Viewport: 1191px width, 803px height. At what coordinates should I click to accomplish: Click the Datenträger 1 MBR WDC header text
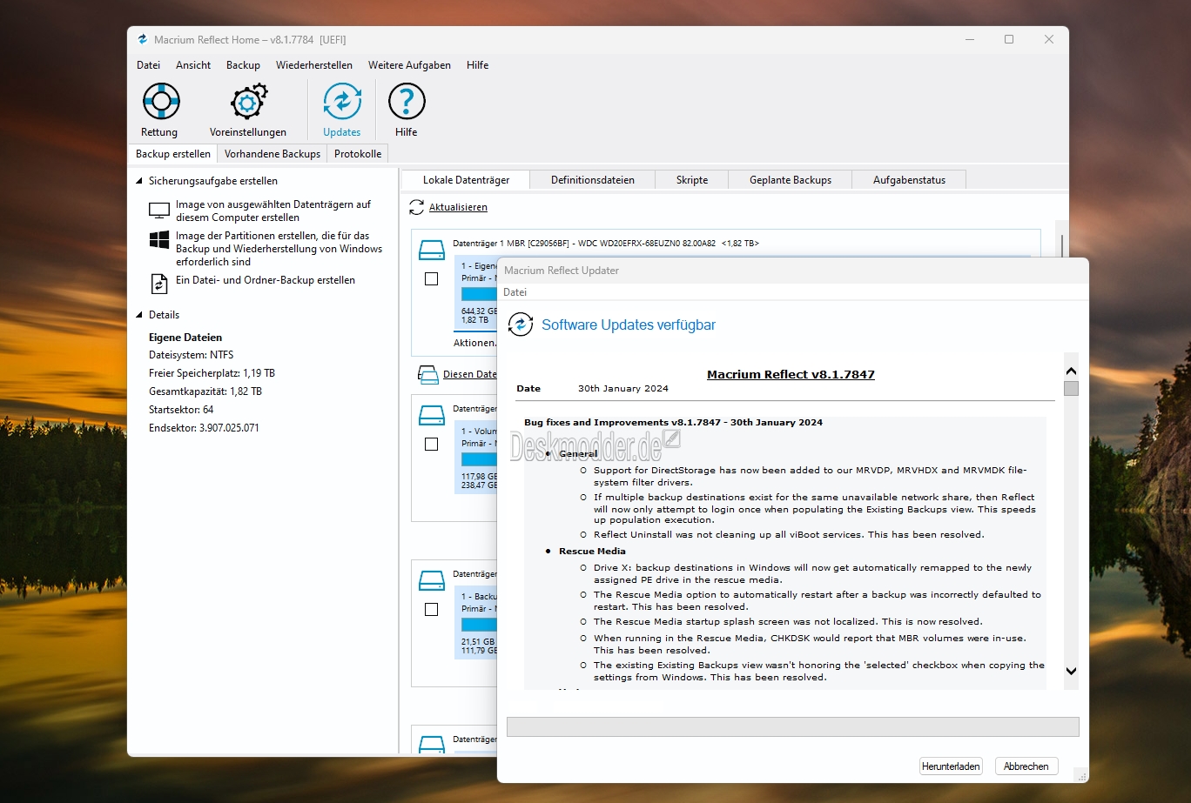(606, 243)
